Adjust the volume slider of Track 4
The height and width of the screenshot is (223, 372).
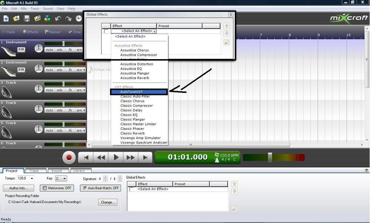(x=63, y=104)
